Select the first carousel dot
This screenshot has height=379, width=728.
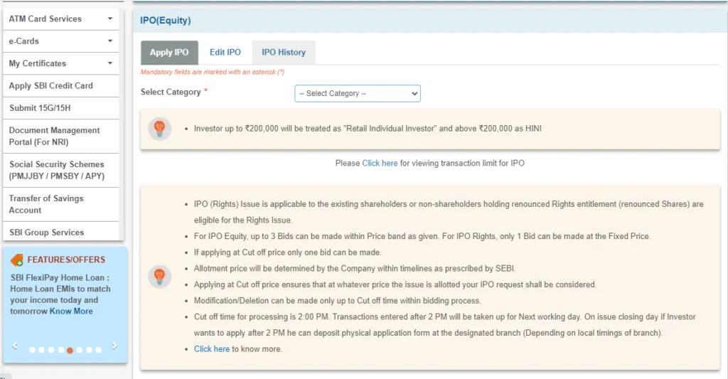pyautogui.click(x=32, y=351)
